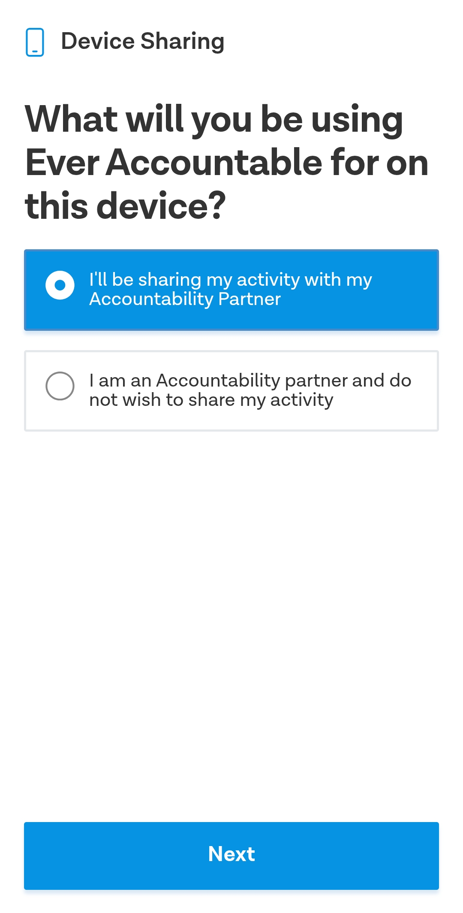The width and height of the screenshot is (463, 913).
Task: Select the empty radio circle for Accountability partner
Action: pos(60,386)
